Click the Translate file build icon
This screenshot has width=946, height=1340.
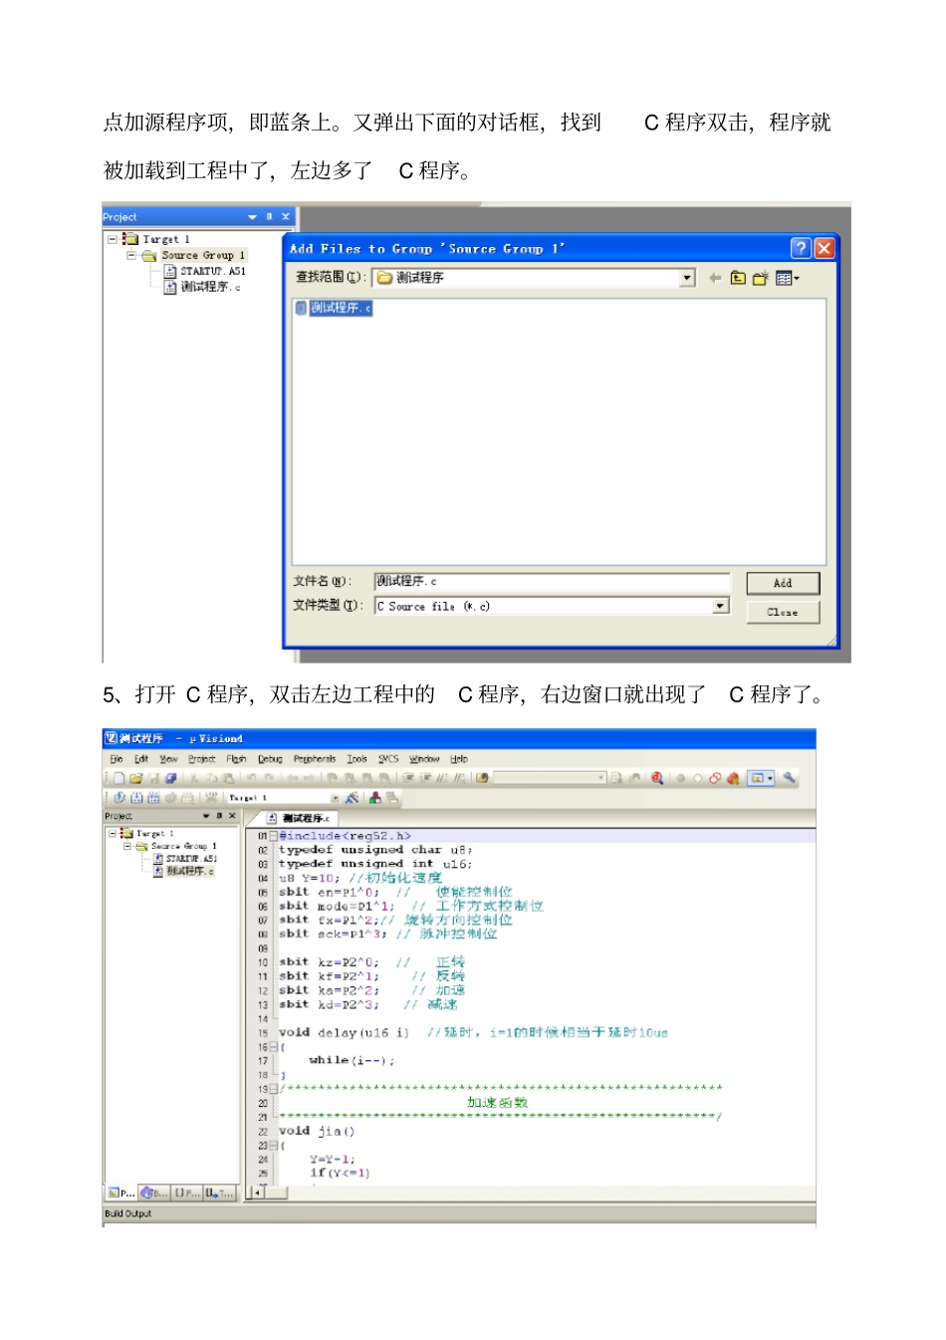click(119, 798)
